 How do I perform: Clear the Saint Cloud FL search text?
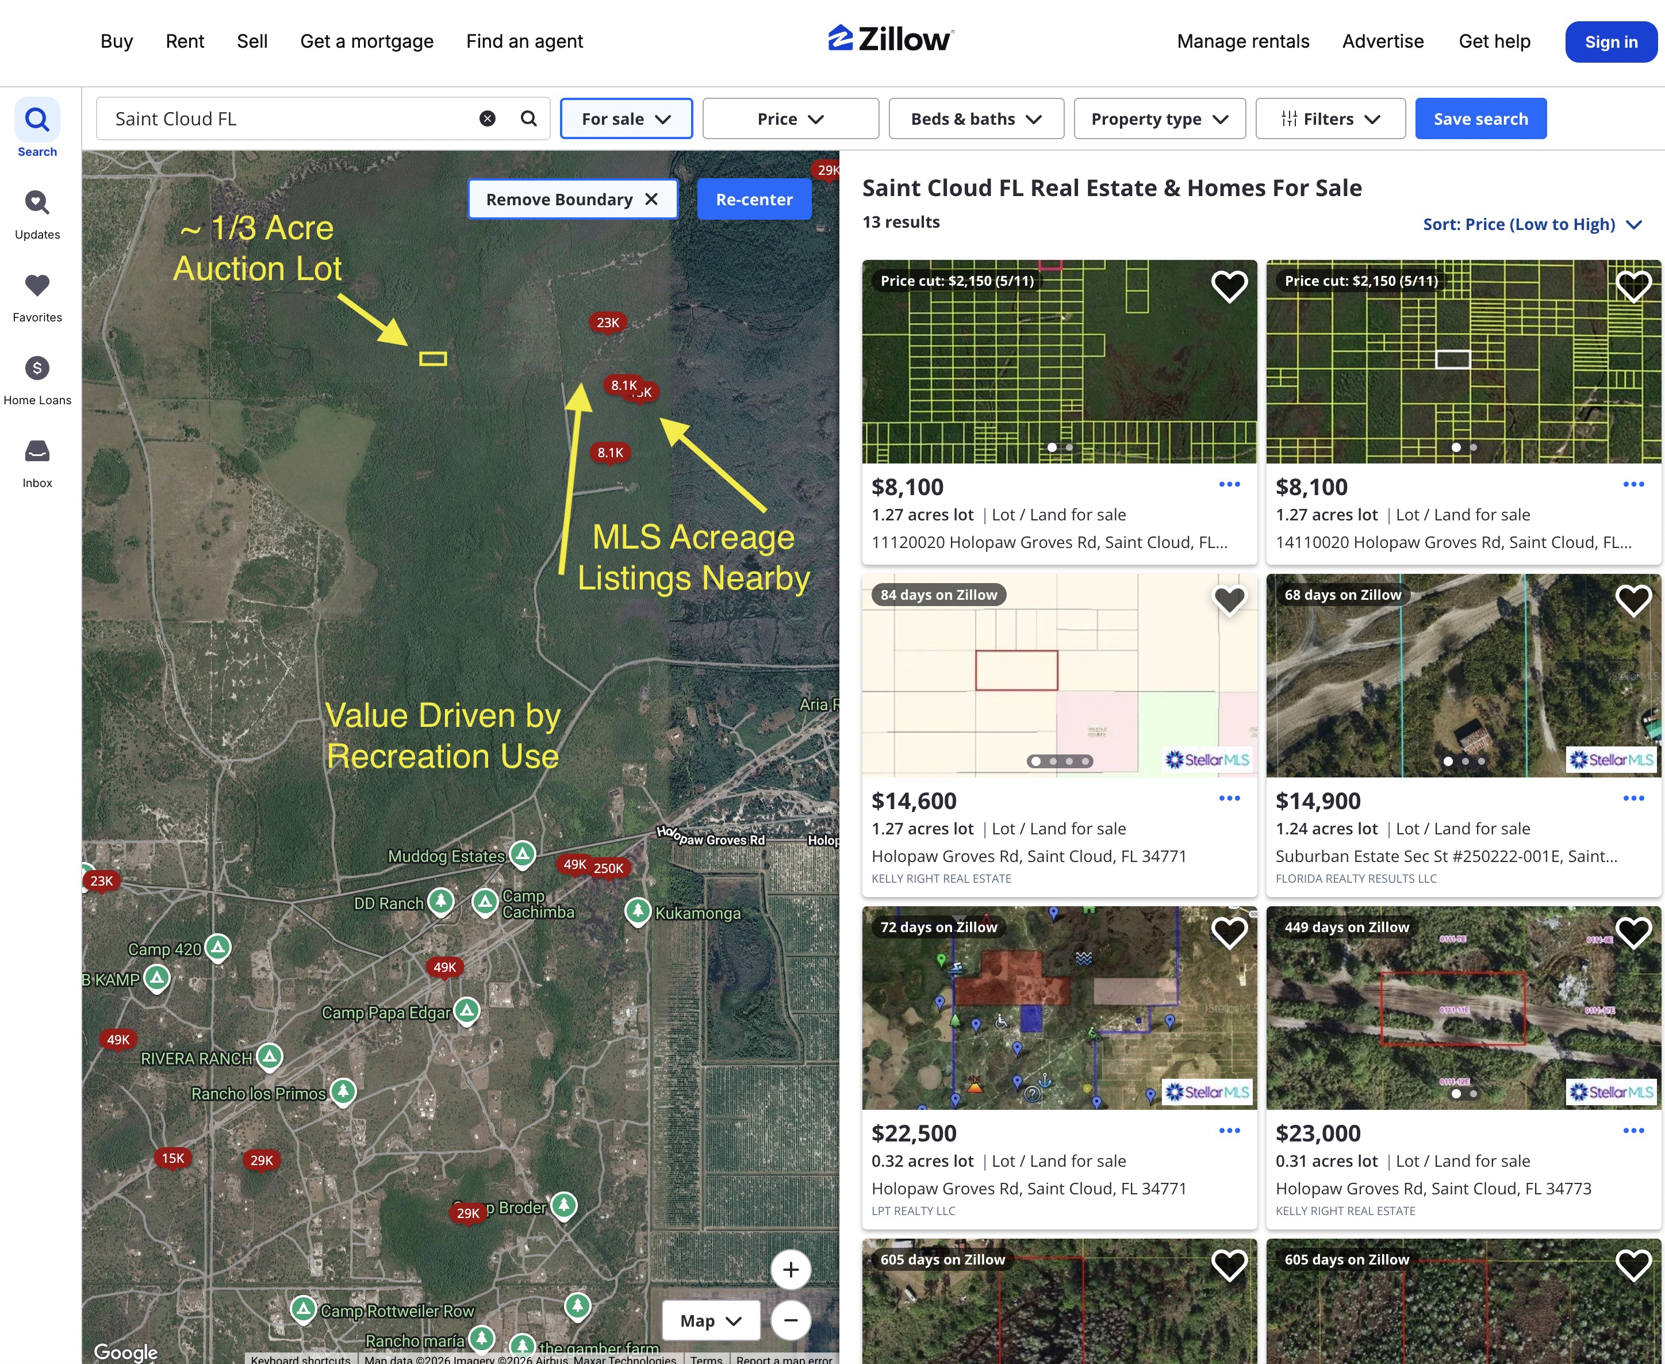[x=488, y=118]
